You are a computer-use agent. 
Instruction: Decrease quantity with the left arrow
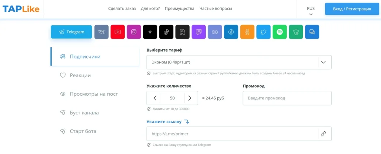[x=155, y=98]
